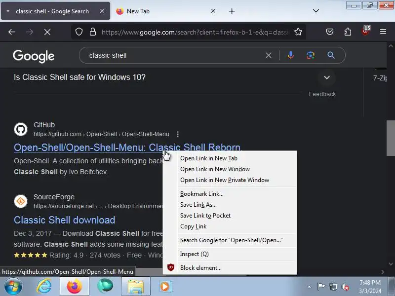395x296 pixels.
Task: Close the New Tab tab
Action: click(x=213, y=11)
